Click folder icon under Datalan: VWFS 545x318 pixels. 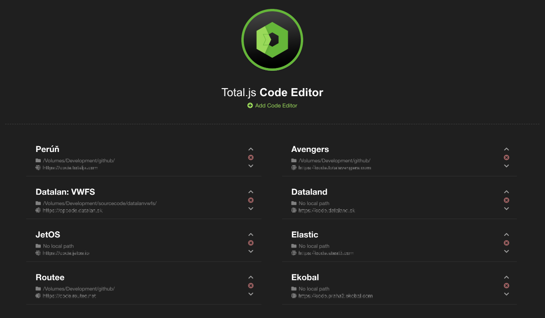pos(38,204)
